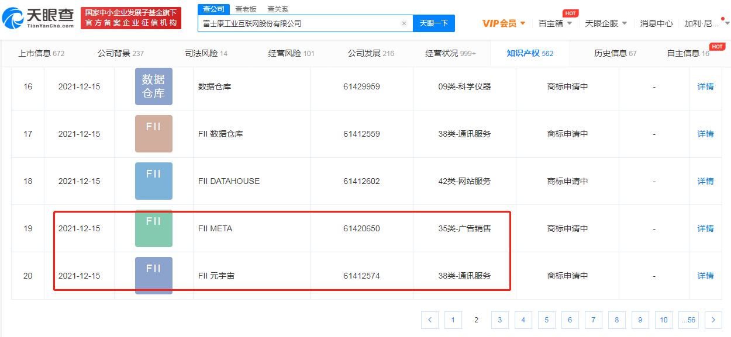
Task: Open 详情 for FII 元宇宙 row
Action: [x=705, y=276]
